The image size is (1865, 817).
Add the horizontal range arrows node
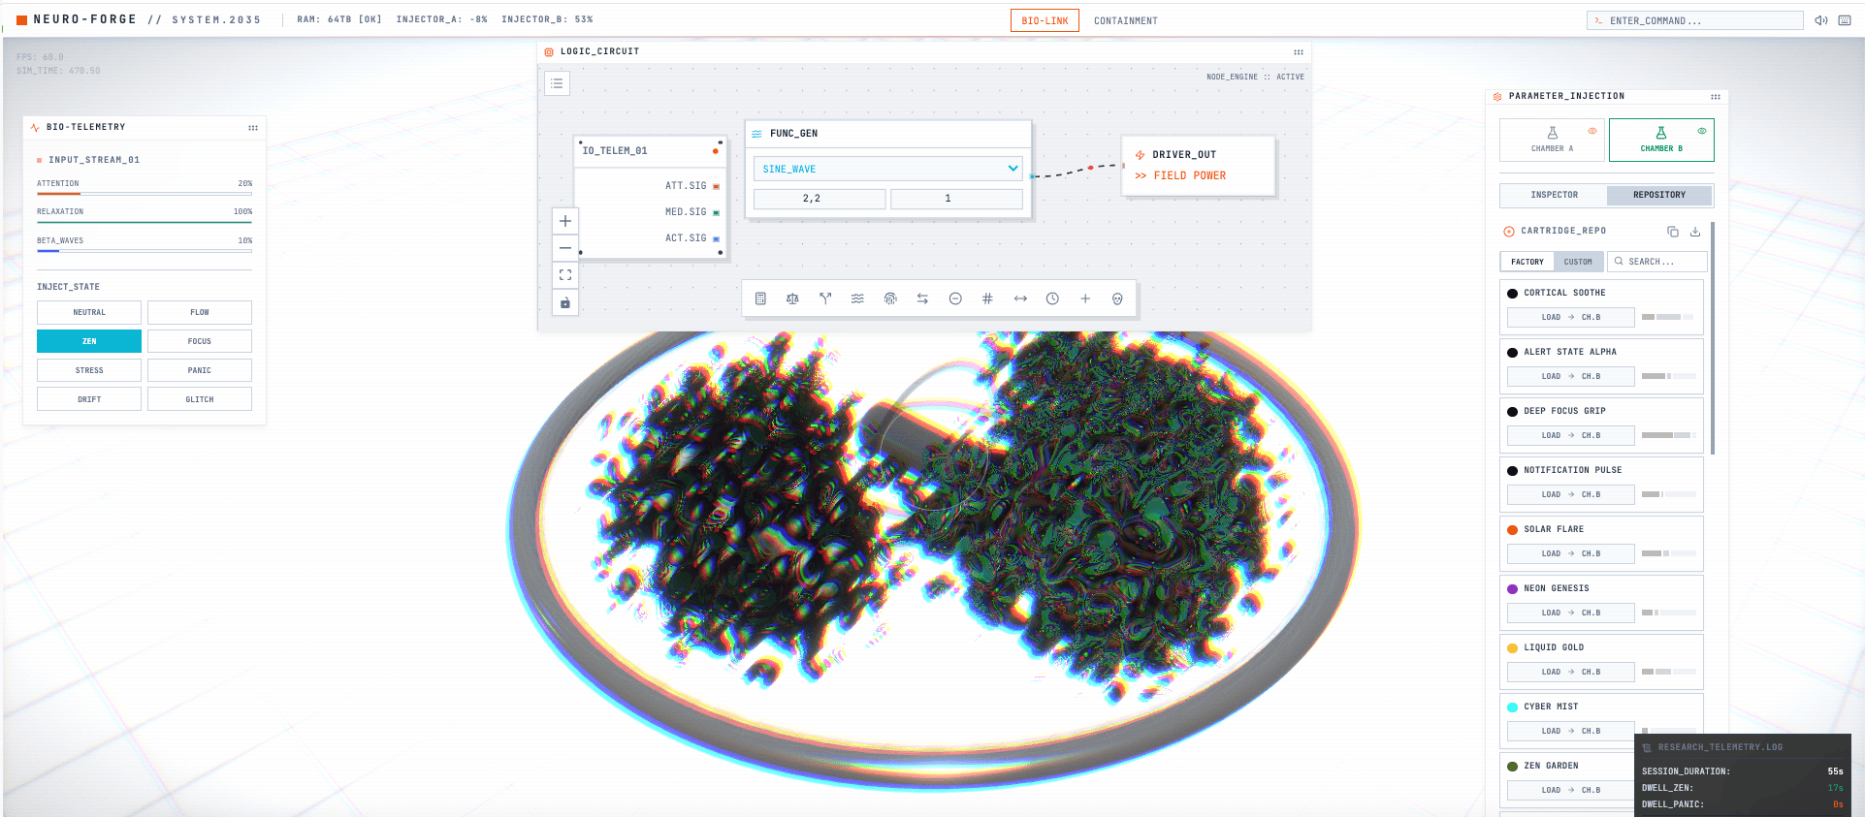1020,299
